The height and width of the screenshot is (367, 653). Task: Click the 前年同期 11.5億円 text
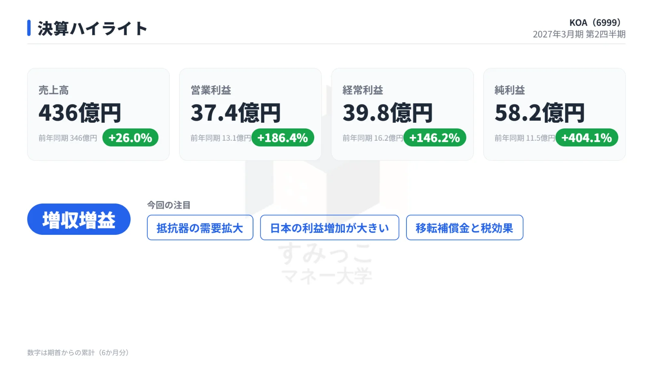coord(525,138)
